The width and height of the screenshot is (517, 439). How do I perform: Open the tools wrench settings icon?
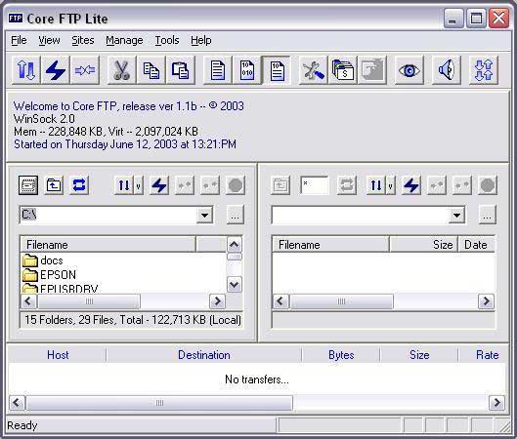click(314, 70)
